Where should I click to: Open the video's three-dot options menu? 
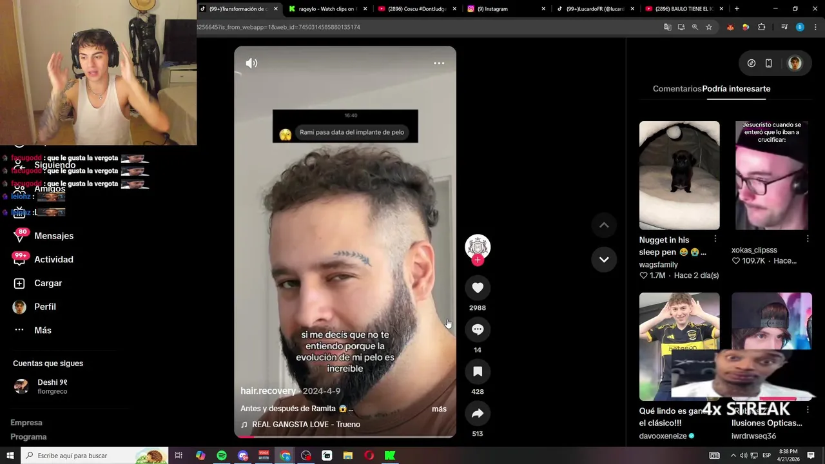click(439, 63)
